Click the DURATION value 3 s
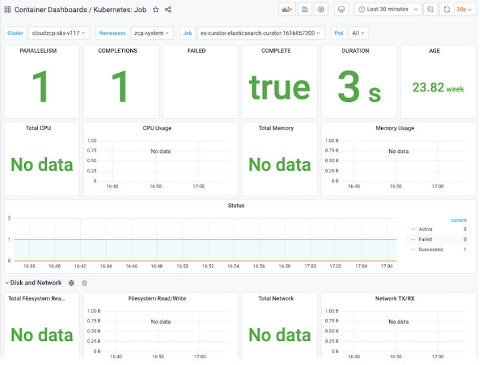Viewport: 480px width, 365px height. coord(359,87)
